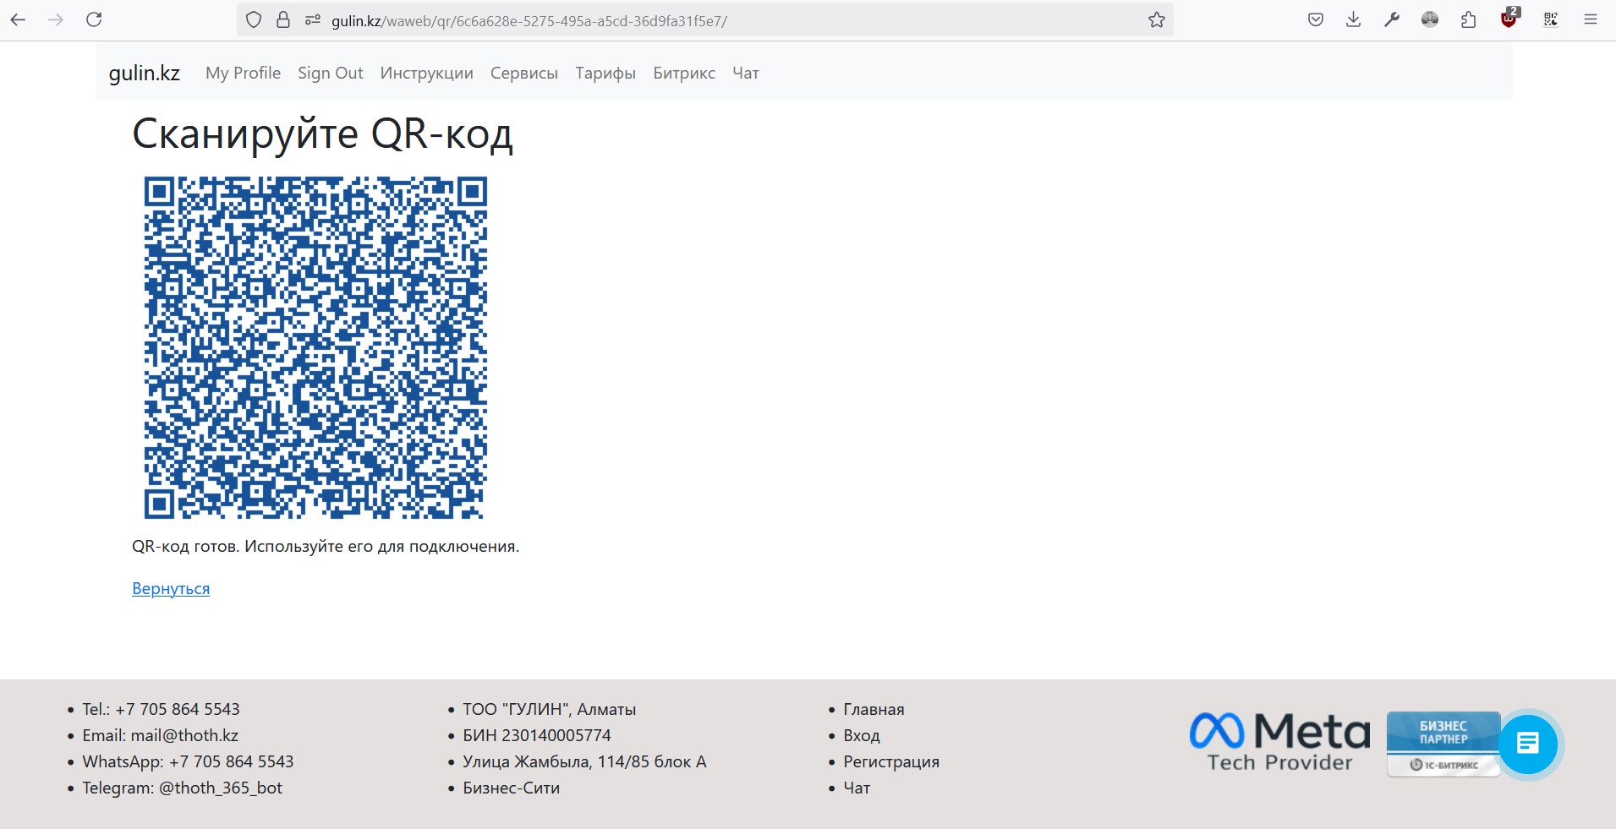Image resolution: width=1616 pixels, height=829 pixels.
Task: Click the Бизнес-Сити footer text
Action: 511,788
